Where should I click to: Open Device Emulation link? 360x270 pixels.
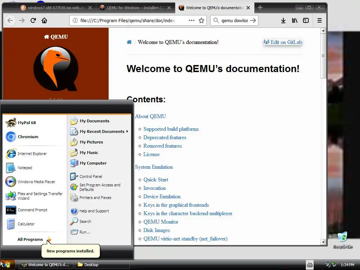click(x=162, y=197)
